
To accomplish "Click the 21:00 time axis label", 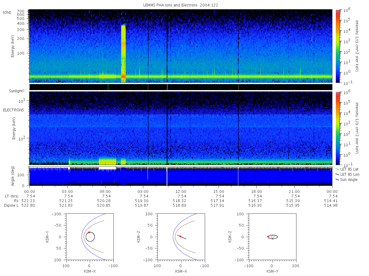I will coord(294,191).
